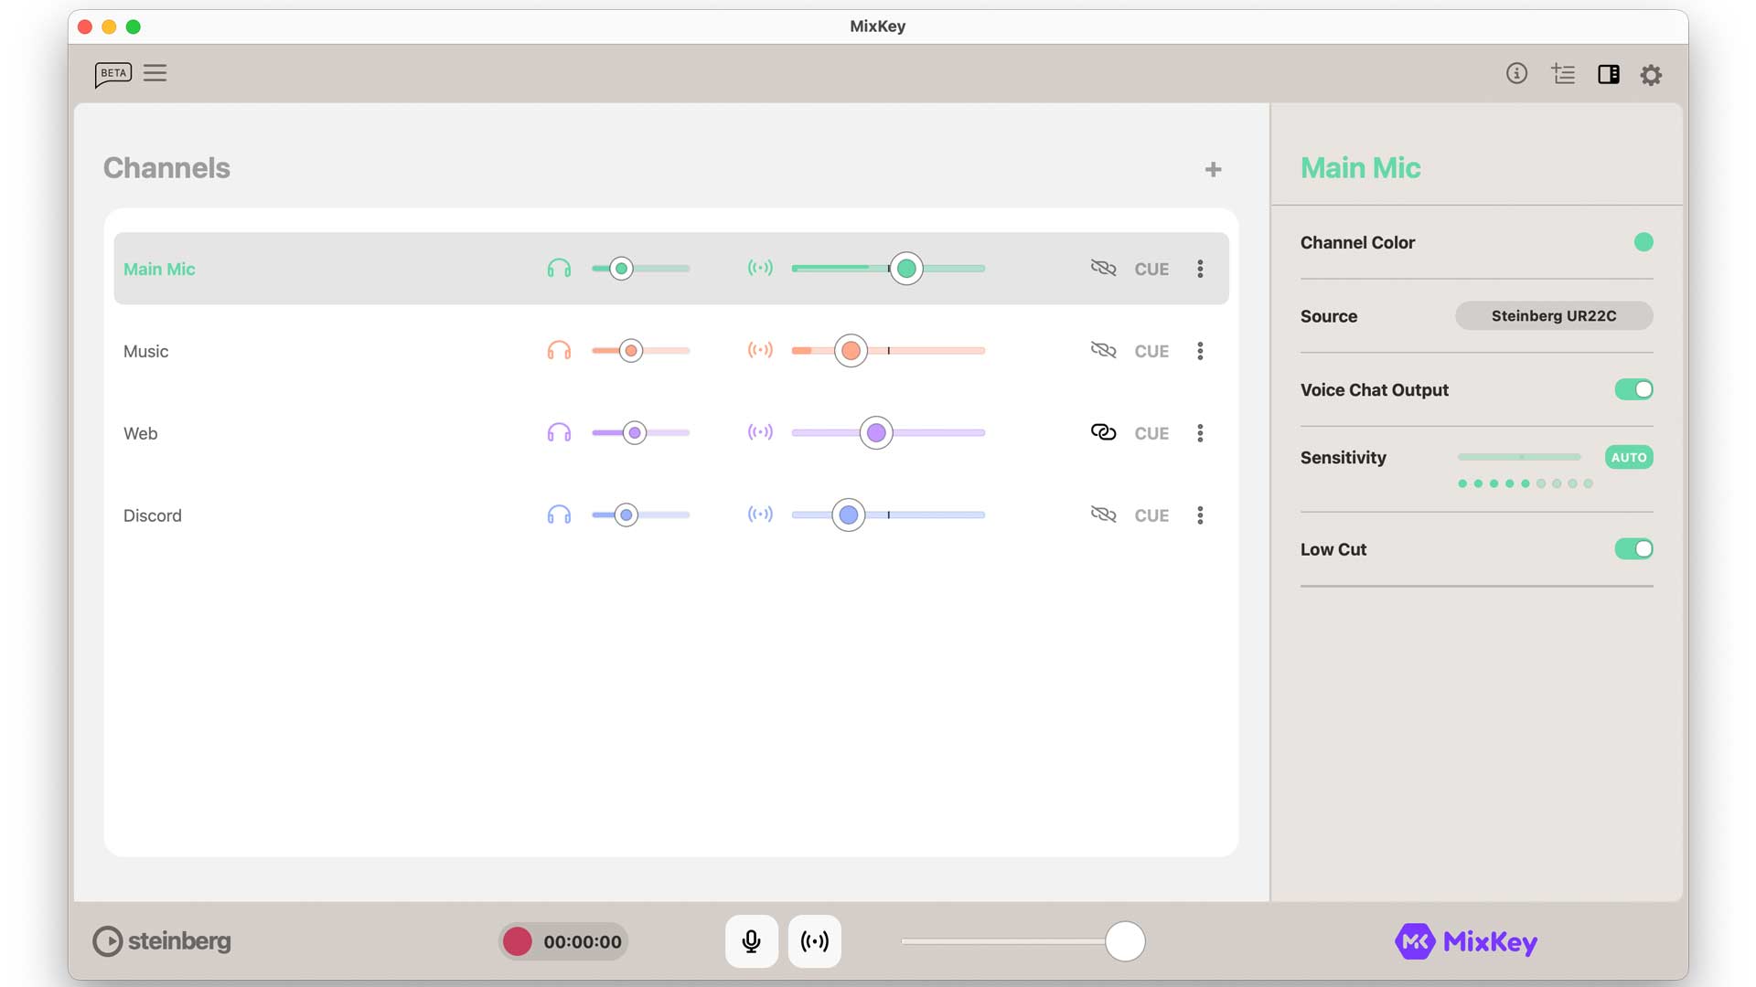This screenshot has height=987, width=1756.
Task: Click the BETA feedback speech bubble icon
Action: (112, 74)
